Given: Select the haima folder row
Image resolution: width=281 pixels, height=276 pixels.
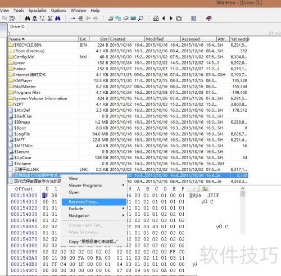Looking at the screenshot, I should 128,69.
